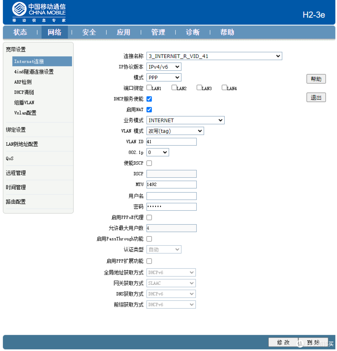The height and width of the screenshot is (351, 337).
Task: Click the VLAN ID input field
Action: tap(172, 142)
